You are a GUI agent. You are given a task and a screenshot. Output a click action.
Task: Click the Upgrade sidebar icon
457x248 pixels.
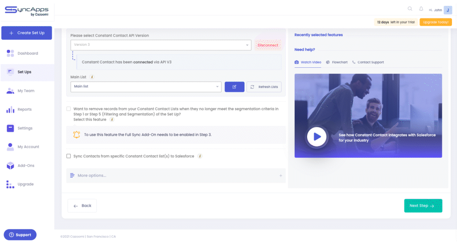(x=10, y=184)
